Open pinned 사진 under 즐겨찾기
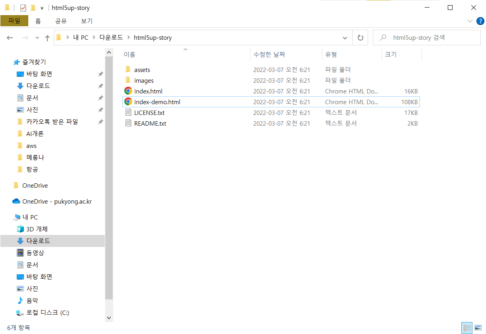This screenshot has width=486, height=334. pyautogui.click(x=32, y=110)
